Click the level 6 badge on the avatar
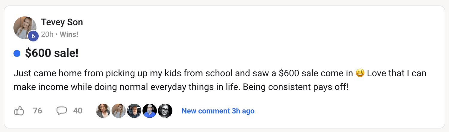Screen dimensions: 449x132 coord(33,36)
